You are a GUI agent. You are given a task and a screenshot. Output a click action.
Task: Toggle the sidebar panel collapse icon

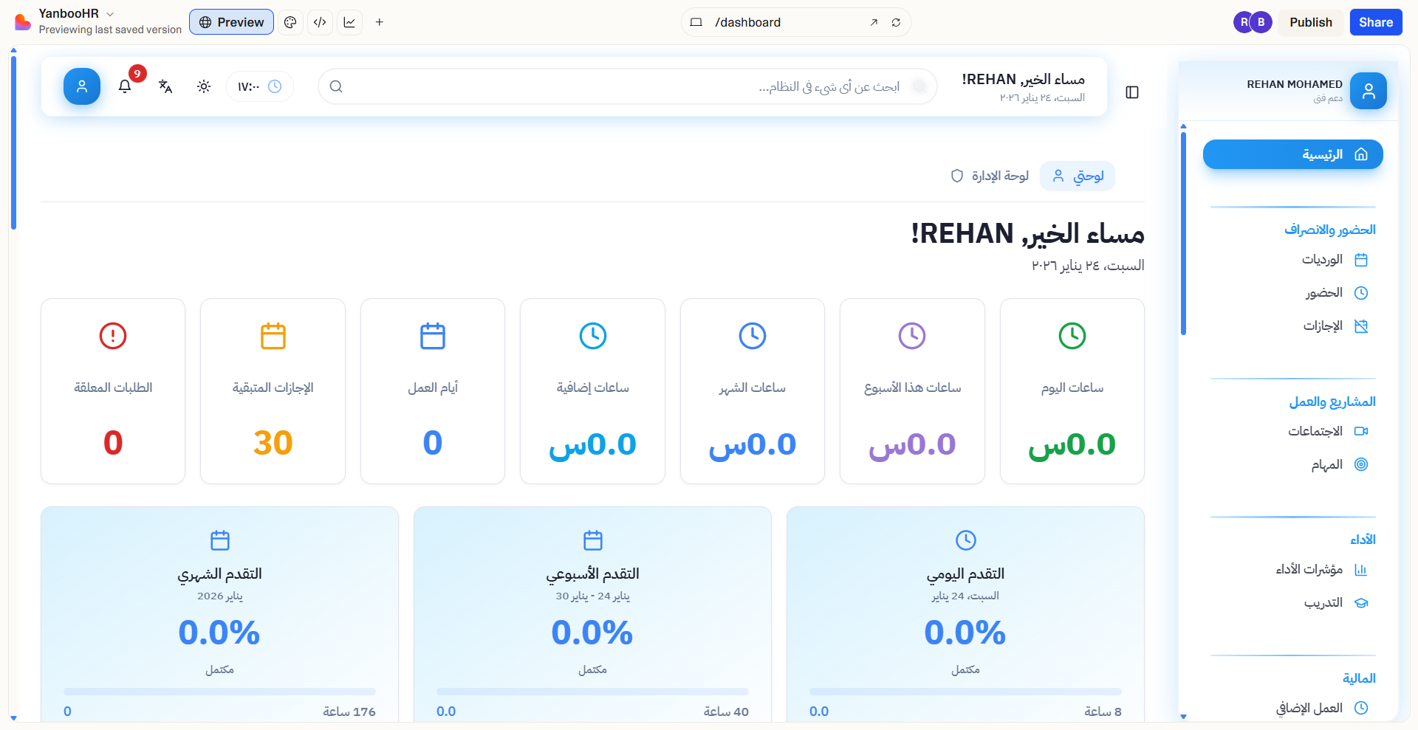[1132, 92]
